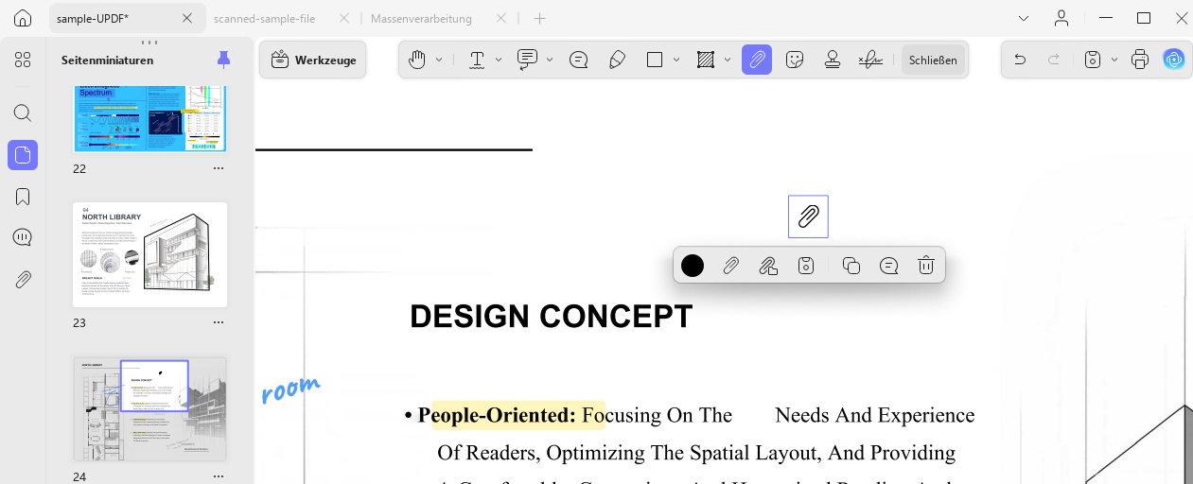The width and height of the screenshot is (1193, 484).
Task: Open page 23 North Library thumbnail
Action: [150, 254]
